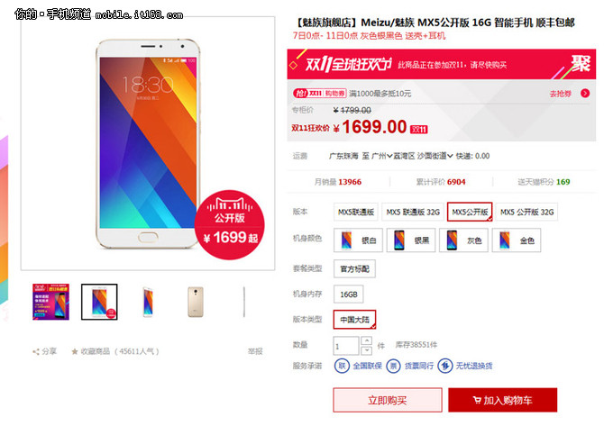Click the shopping cart icon on red button
Viewport: 604px width, 426px height.
point(477,400)
